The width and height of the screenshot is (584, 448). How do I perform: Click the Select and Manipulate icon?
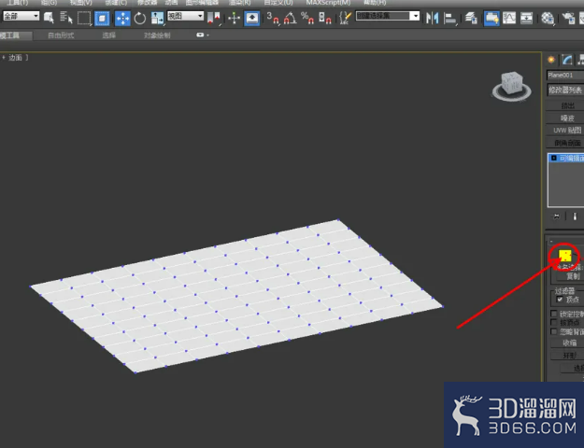(235, 19)
